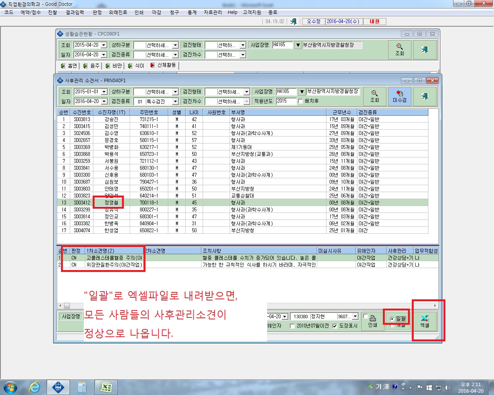
Task: Open the 판정 menu
Action: coord(97,12)
